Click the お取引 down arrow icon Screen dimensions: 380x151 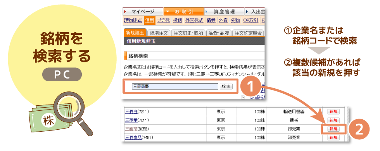167,11
